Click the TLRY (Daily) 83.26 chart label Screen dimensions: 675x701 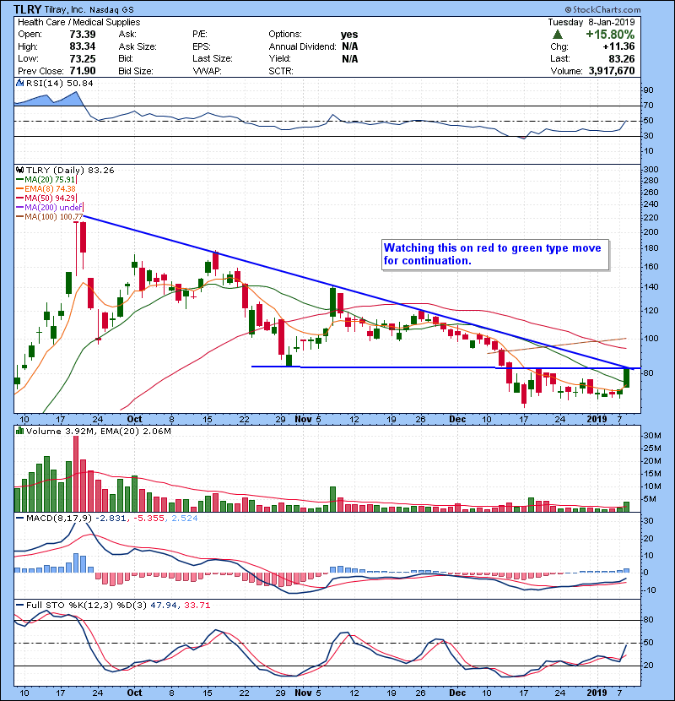pos(70,170)
